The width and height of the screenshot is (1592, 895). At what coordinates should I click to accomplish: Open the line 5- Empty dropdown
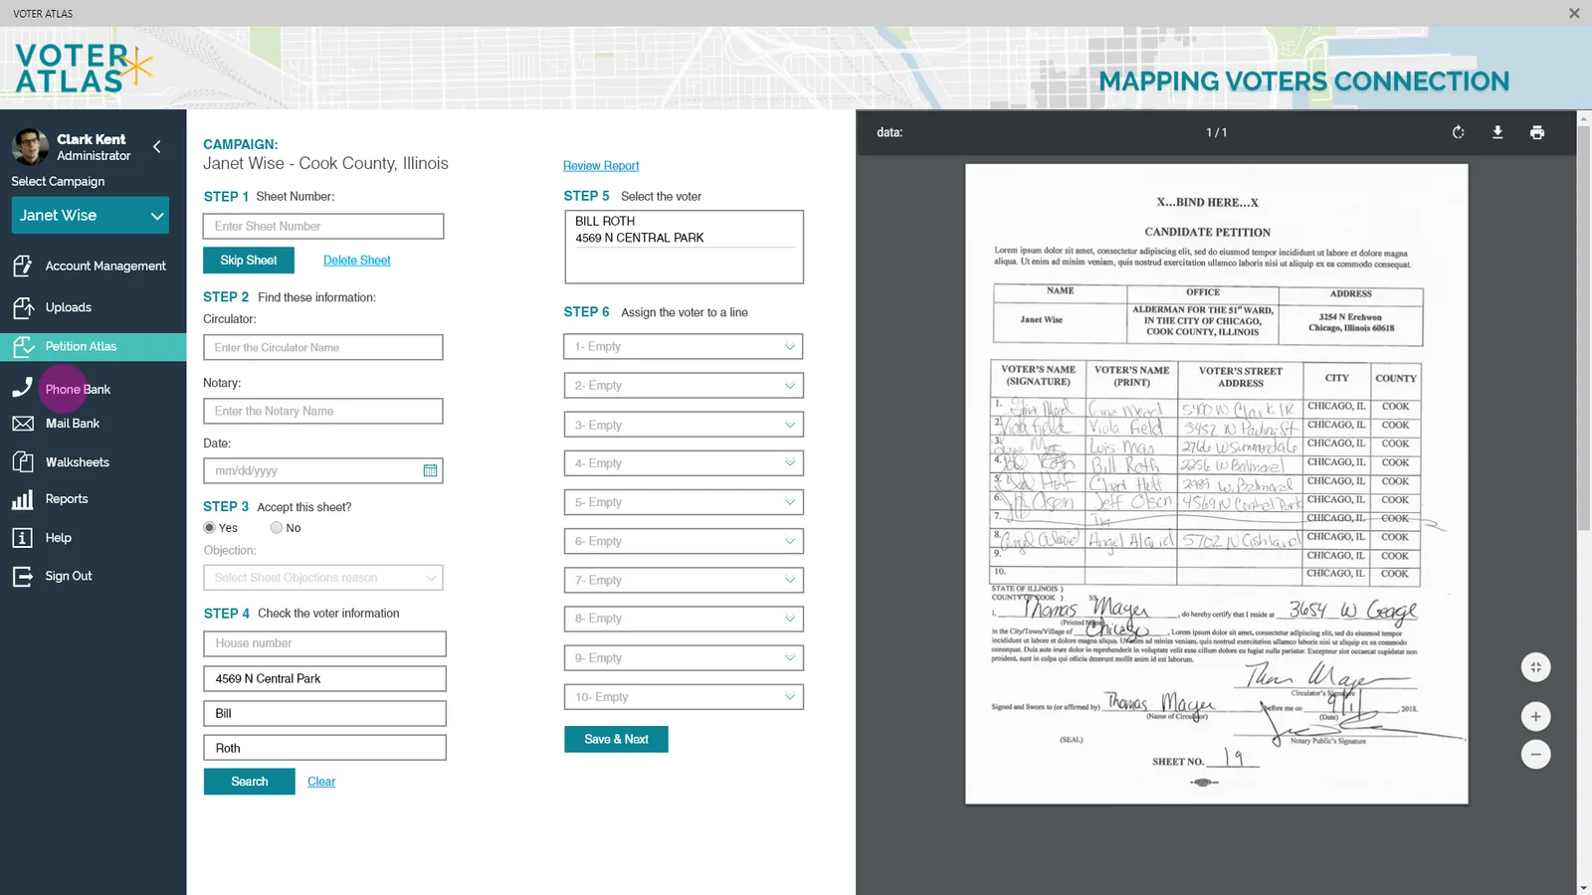click(x=684, y=502)
